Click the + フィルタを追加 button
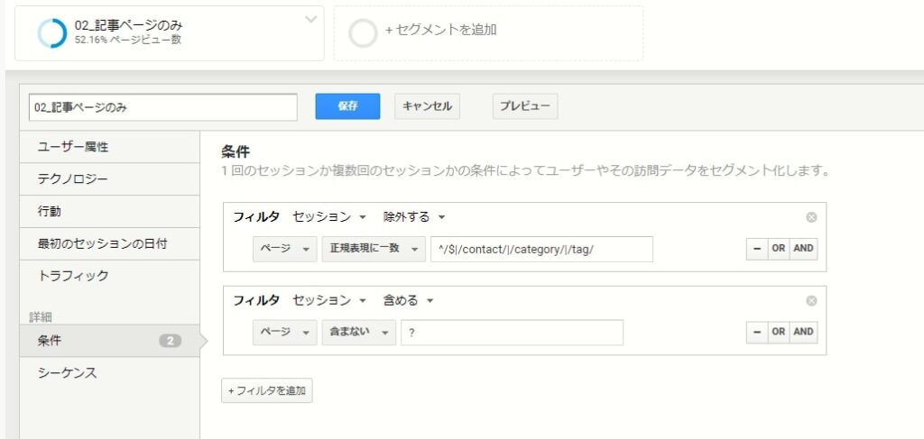This screenshot has height=439, width=924. click(267, 390)
